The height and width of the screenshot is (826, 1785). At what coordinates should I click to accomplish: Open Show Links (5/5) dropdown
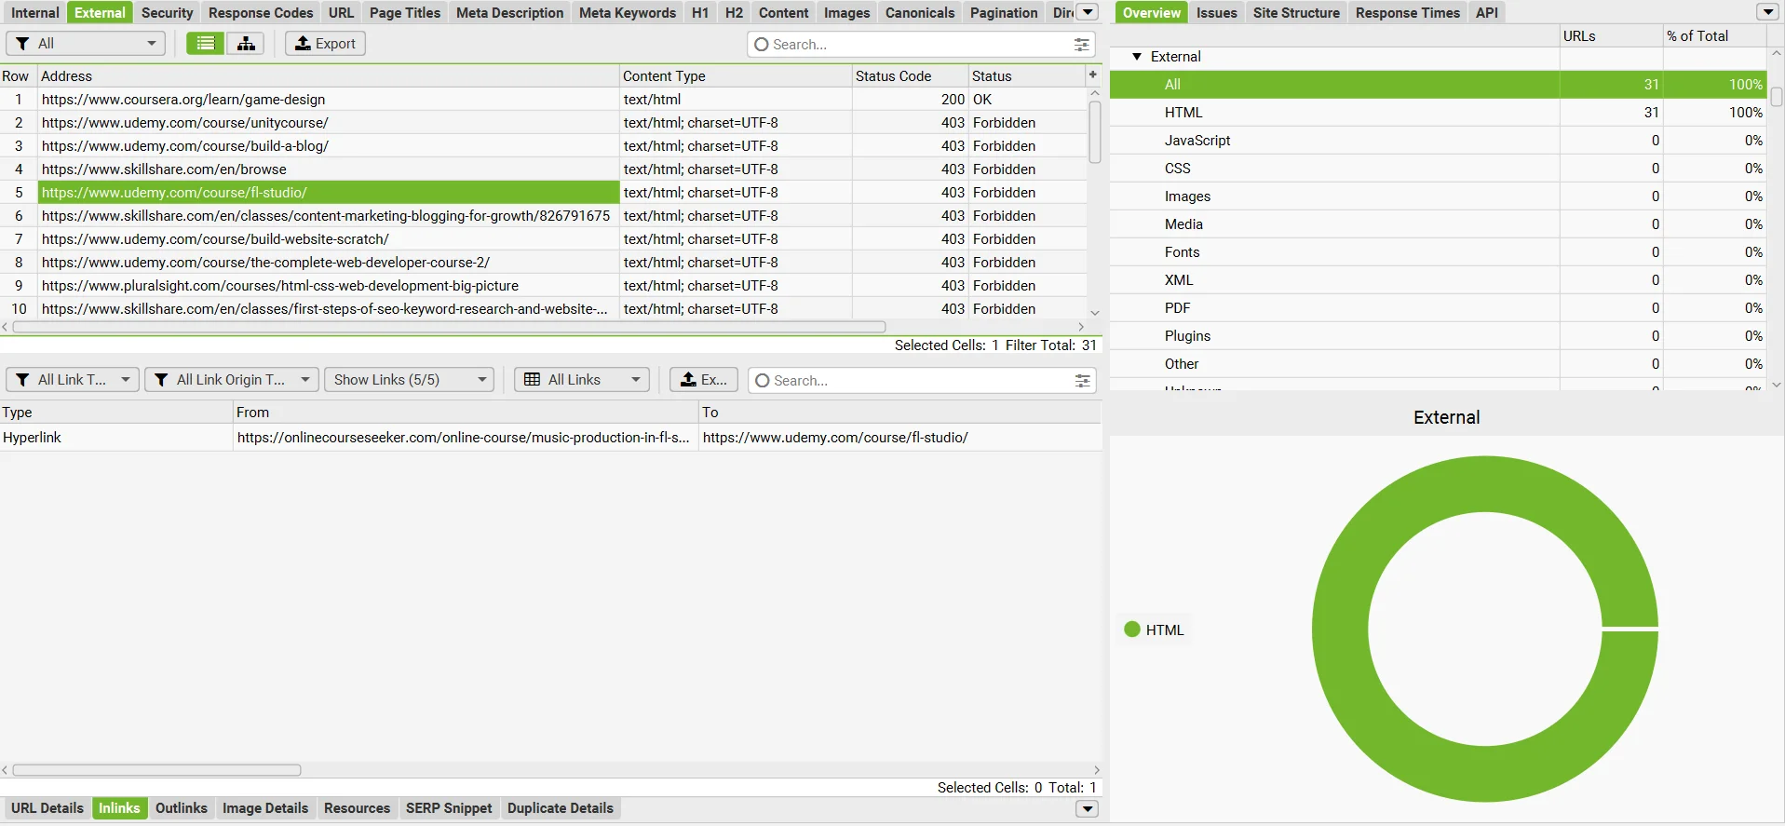[x=409, y=380]
